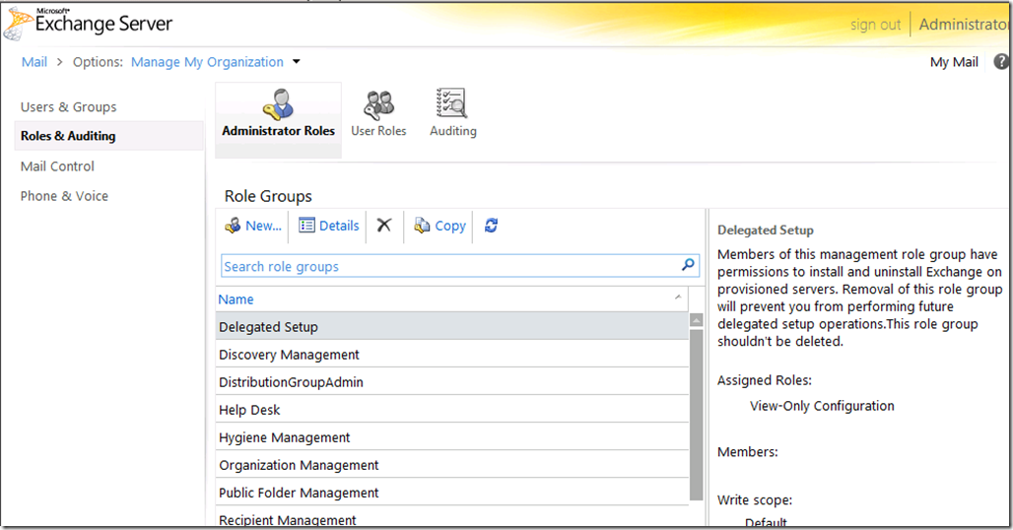The height and width of the screenshot is (530, 1013).
Task: Click the New role group button
Action: tap(253, 226)
